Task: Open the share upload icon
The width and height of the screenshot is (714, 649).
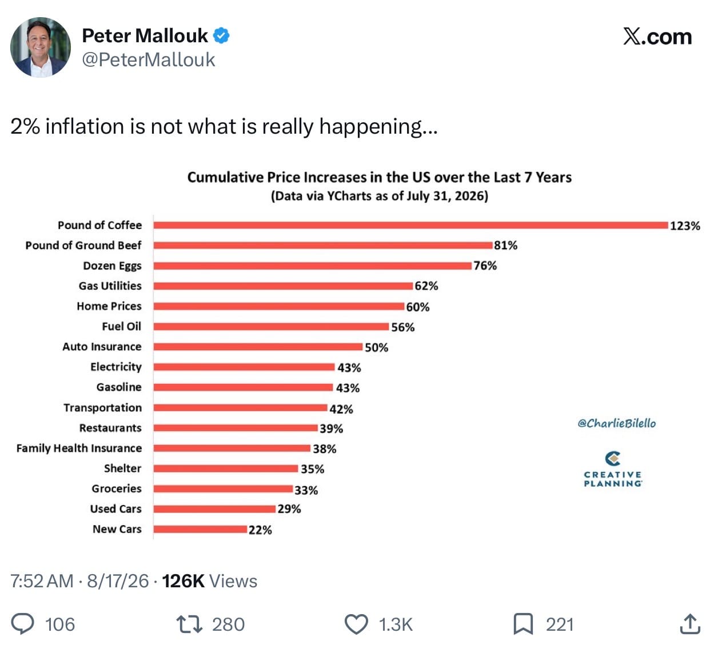Action: 690,624
